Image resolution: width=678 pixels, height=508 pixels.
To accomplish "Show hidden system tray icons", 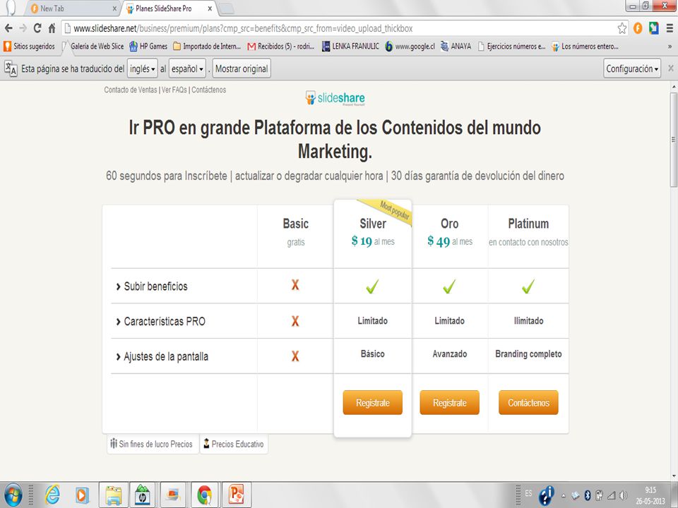I will coord(564,496).
